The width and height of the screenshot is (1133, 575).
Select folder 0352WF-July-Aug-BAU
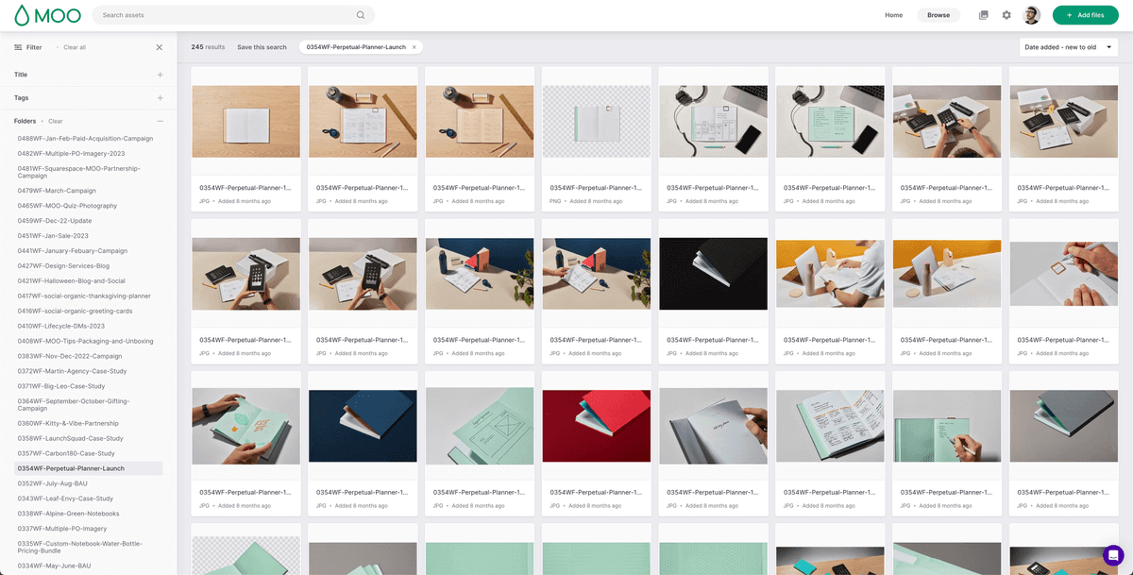click(x=53, y=483)
